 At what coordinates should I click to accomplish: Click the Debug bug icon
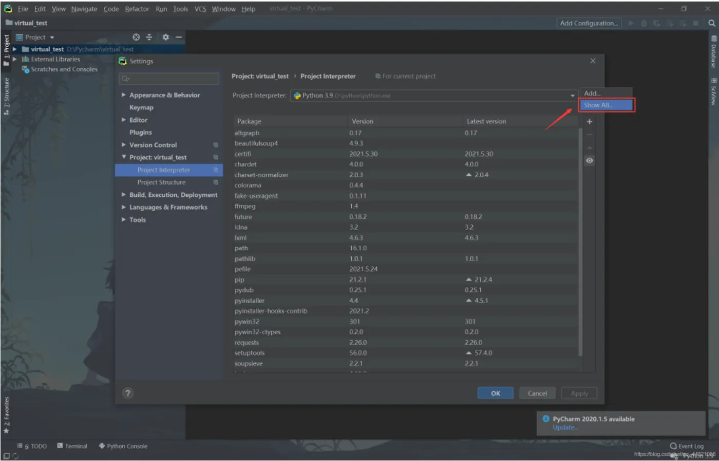pos(644,23)
